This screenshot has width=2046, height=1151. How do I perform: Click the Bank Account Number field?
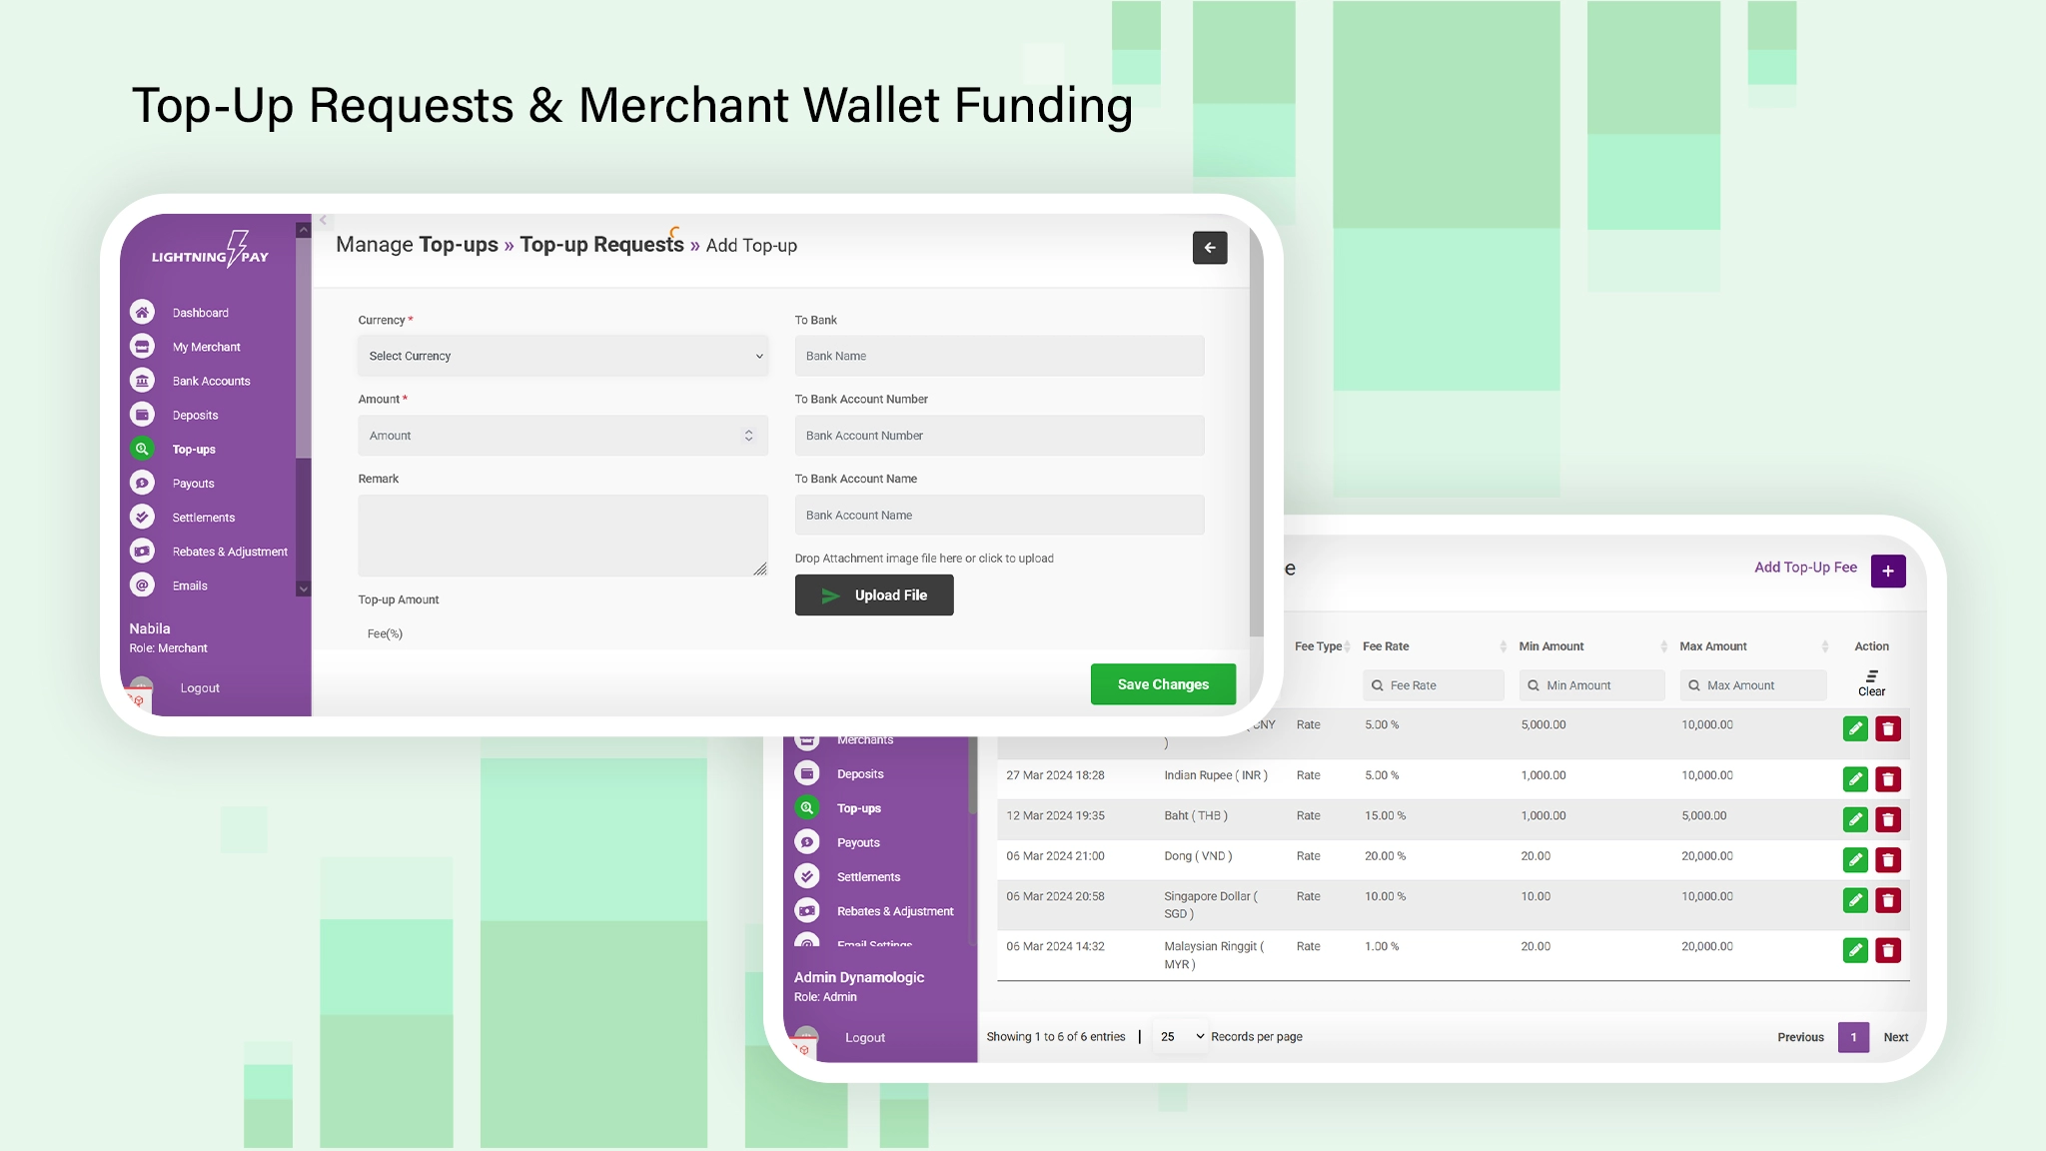pos(999,436)
